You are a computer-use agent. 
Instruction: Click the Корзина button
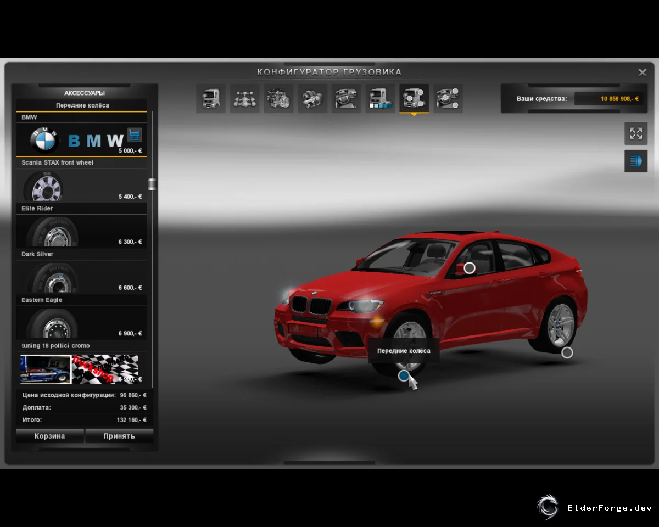click(50, 436)
